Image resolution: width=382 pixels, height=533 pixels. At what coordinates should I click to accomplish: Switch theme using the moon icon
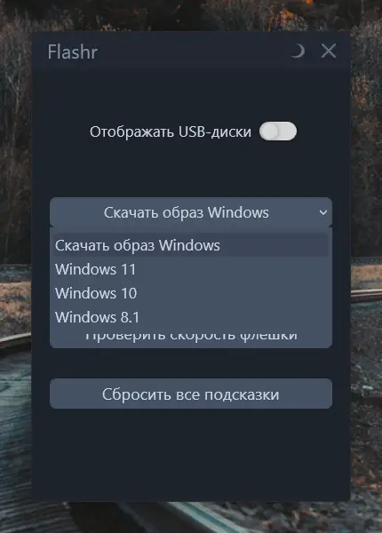pyautogui.click(x=298, y=52)
